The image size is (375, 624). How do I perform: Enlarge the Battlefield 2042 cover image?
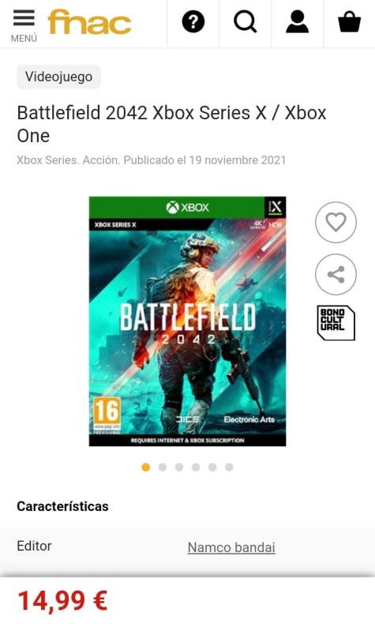tap(187, 321)
